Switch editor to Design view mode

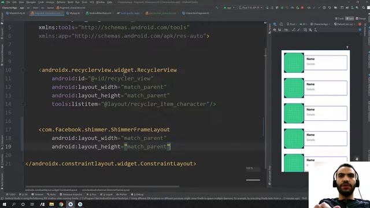(x=361, y=18)
